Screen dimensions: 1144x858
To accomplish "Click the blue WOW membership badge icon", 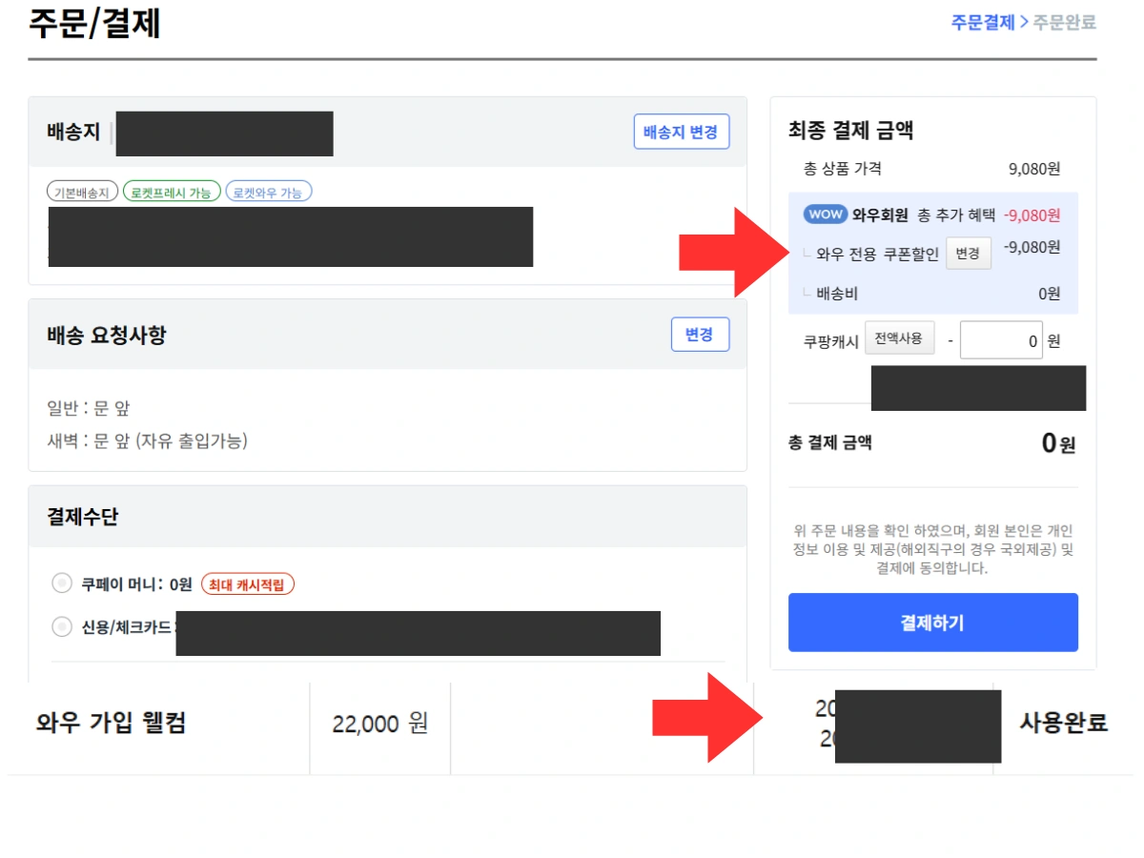I will (826, 214).
